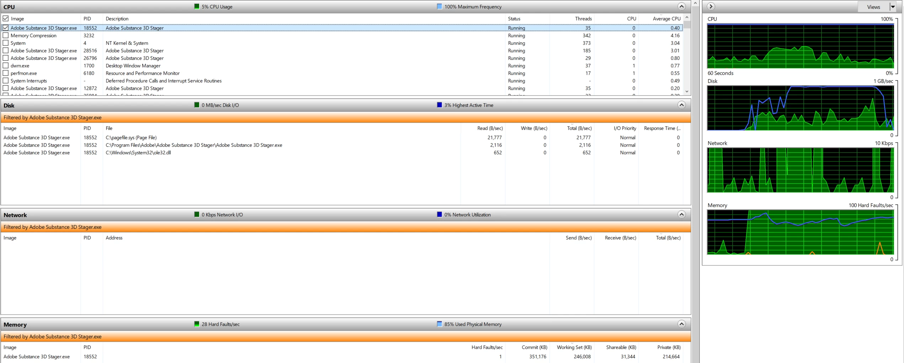Screen dimensions: 904x363
Task: Check Adobe Substance 3D Stager.exe PID 26796
Action: [x=6, y=58]
